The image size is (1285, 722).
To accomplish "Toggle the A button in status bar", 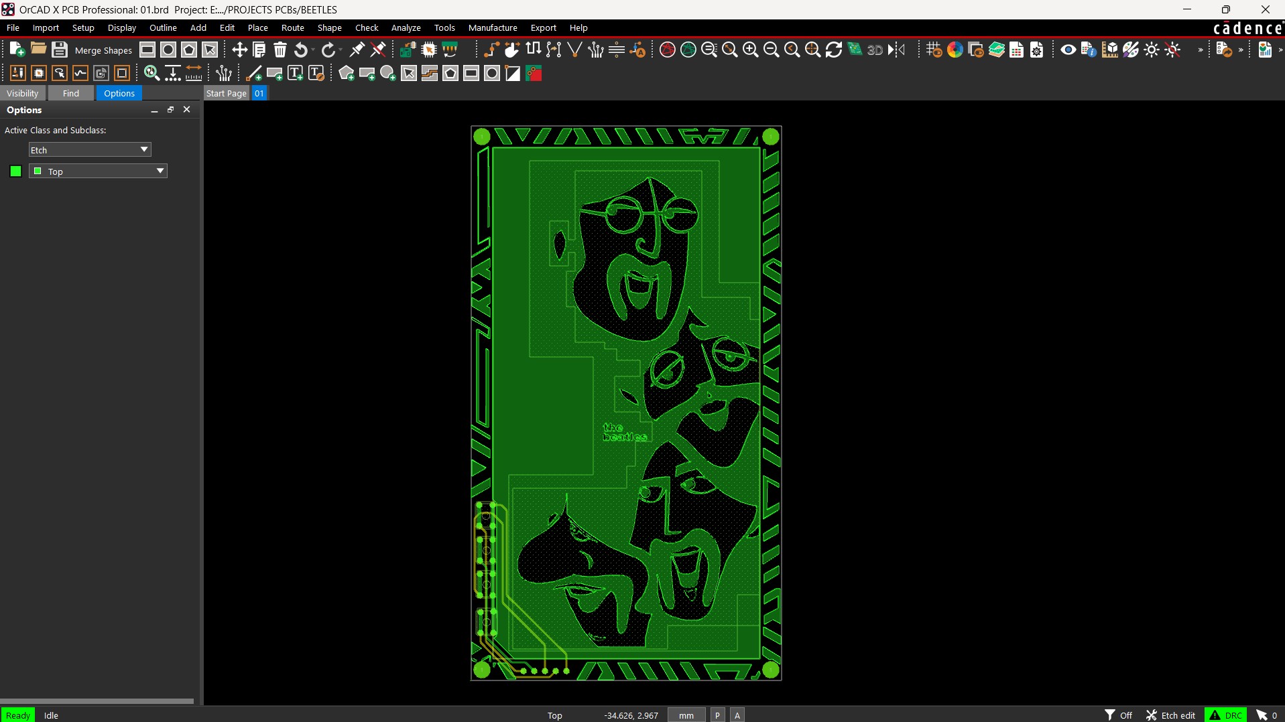I will tap(737, 715).
